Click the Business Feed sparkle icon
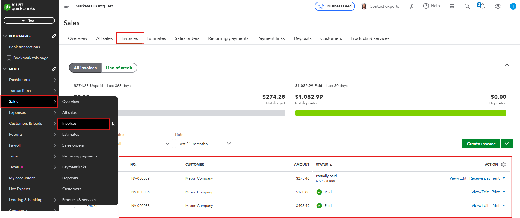520x218 pixels. click(x=321, y=6)
